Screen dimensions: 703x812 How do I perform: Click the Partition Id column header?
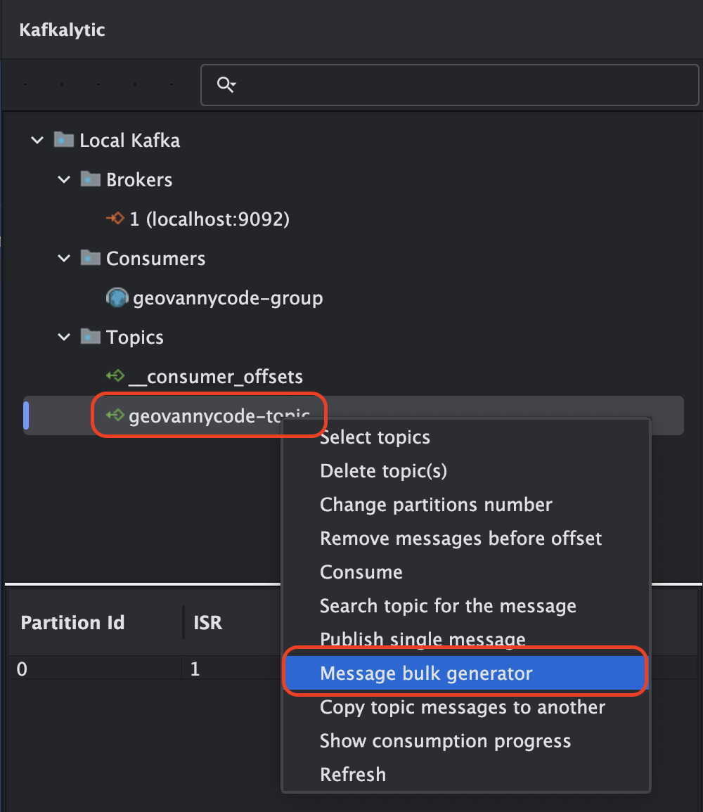73,623
